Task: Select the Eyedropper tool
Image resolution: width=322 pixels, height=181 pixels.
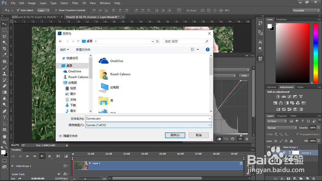Action: pos(4,55)
